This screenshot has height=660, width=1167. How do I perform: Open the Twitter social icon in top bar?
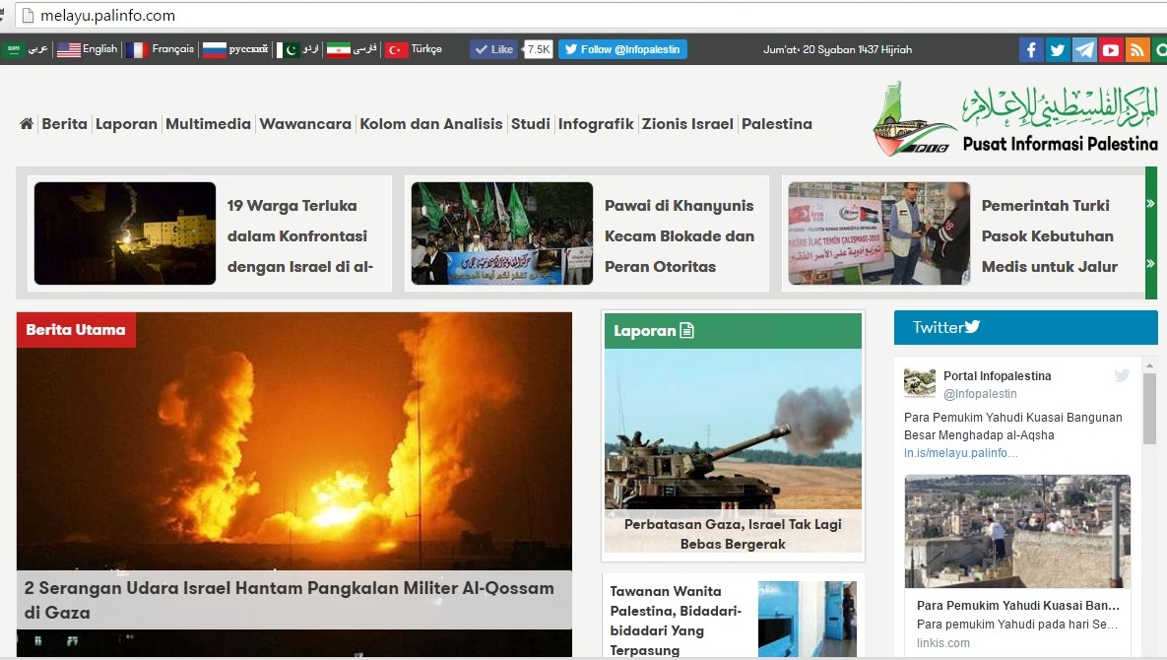(1058, 50)
